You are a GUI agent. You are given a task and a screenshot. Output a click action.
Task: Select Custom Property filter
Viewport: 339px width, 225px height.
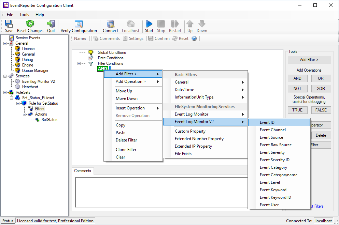[205, 131]
